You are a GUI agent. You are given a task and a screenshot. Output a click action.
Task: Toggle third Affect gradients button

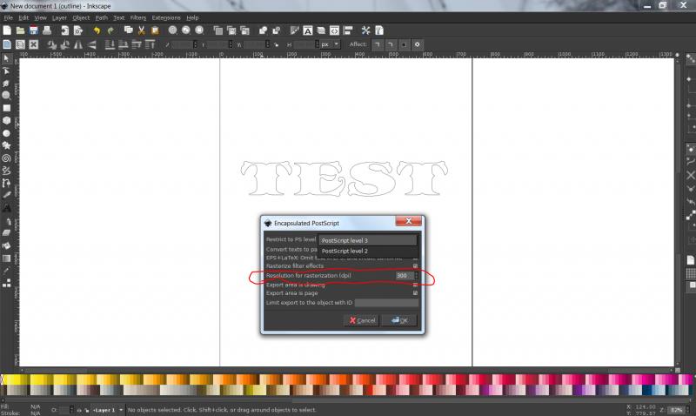click(x=404, y=44)
